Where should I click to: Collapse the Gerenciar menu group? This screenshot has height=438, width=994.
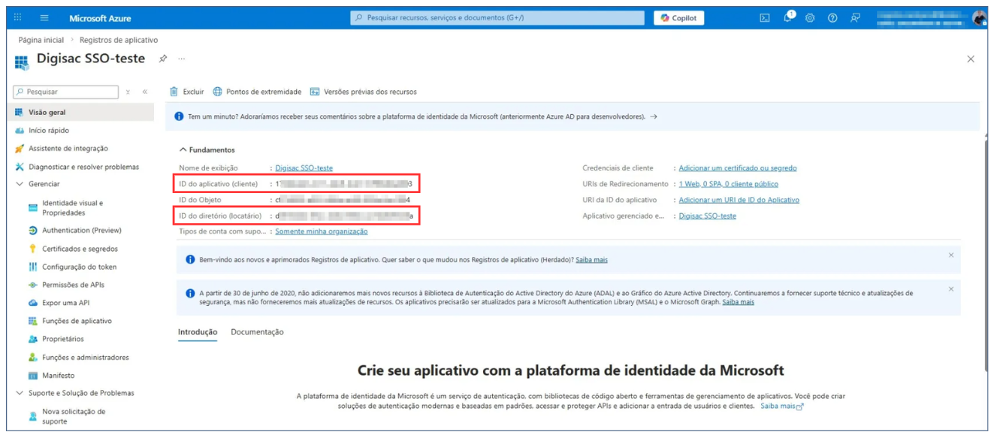tap(20, 184)
